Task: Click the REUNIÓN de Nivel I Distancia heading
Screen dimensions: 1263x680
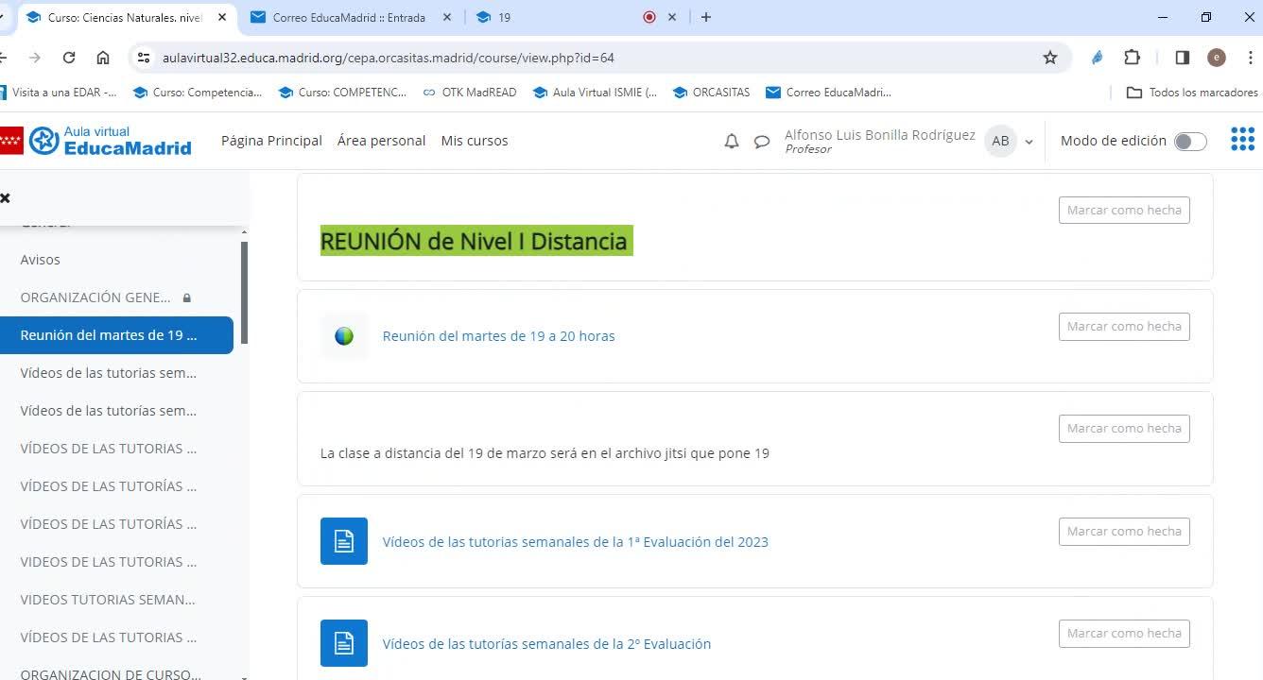Action: [x=476, y=241]
